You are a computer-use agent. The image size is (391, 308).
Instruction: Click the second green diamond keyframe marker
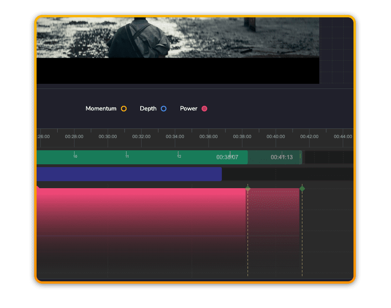coord(302,189)
